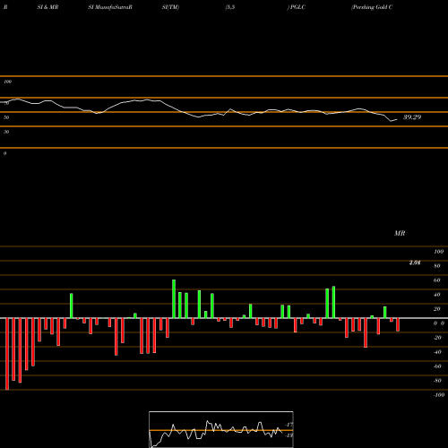Click the 'SI MunafaSutraR' header text

click(x=110, y=7)
